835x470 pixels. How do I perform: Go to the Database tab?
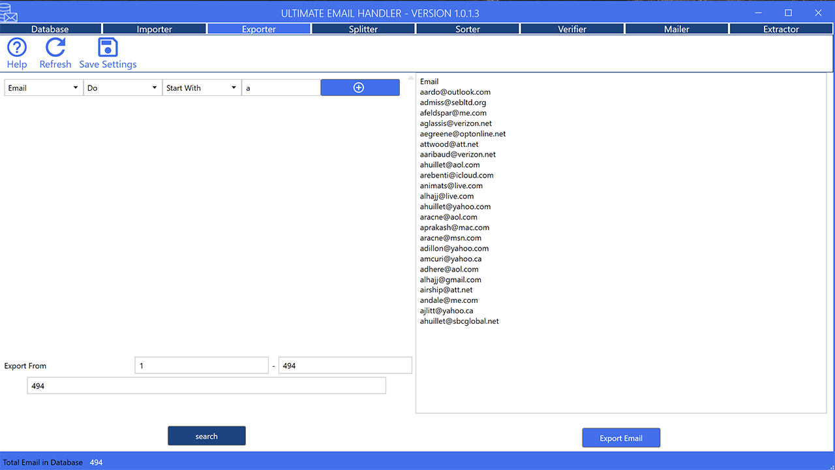pos(50,29)
